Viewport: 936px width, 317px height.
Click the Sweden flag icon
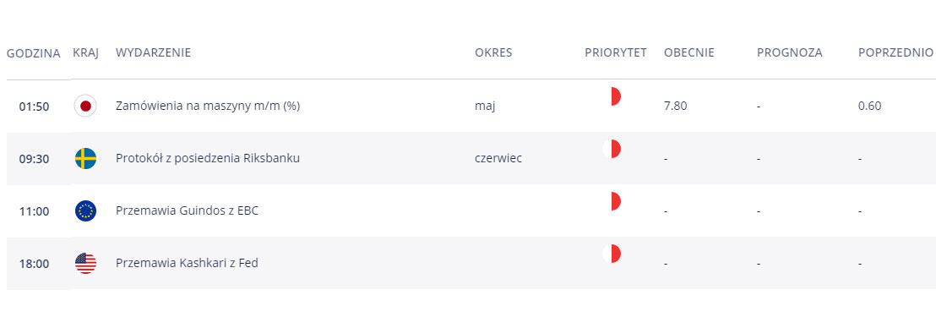[x=85, y=159]
